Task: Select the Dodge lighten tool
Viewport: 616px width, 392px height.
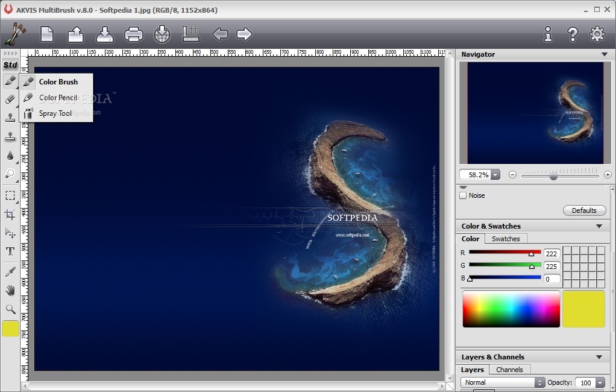Action: pyautogui.click(x=10, y=174)
